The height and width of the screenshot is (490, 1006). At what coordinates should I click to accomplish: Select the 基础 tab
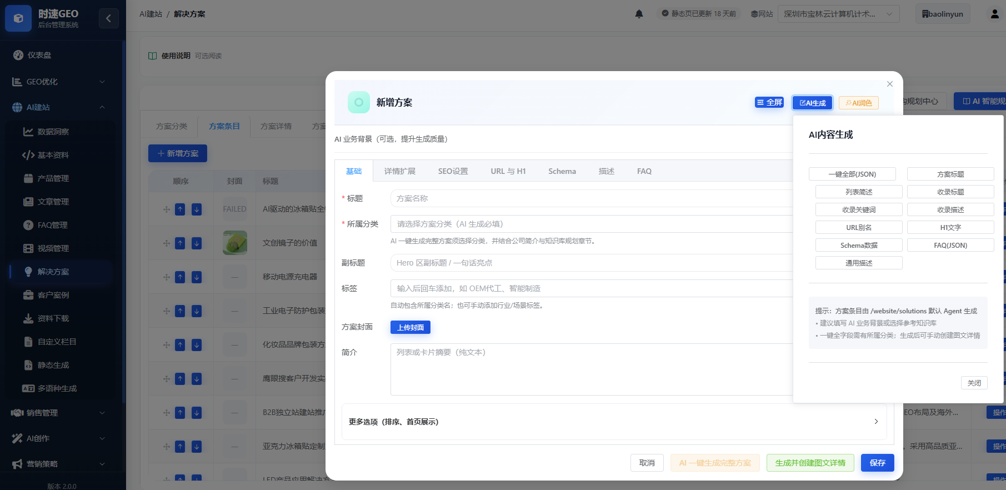pyautogui.click(x=354, y=171)
